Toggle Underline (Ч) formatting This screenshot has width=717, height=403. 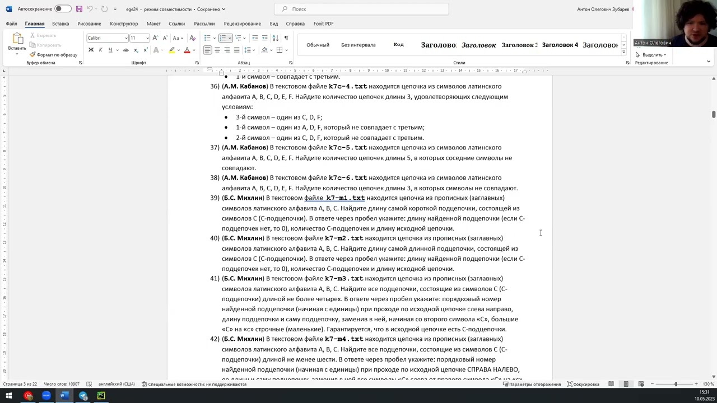[x=110, y=50]
